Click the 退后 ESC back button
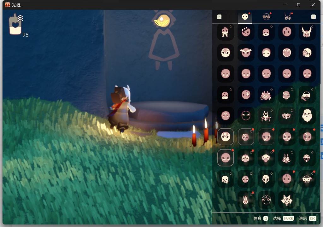Viewport: 323px width, 227px height. pyautogui.click(x=307, y=218)
